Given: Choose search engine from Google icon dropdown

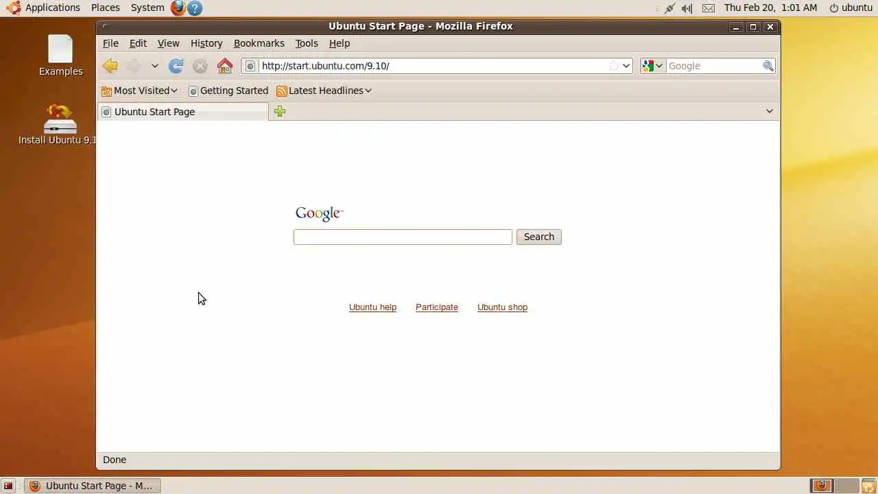Looking at the screenshot, I should pos(653,66).
